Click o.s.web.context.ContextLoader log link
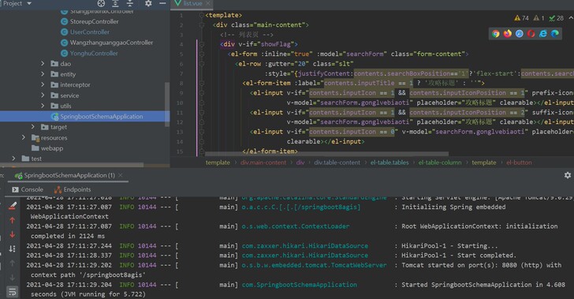The width and height of the screenshot is (574, 299). [295, 226]
